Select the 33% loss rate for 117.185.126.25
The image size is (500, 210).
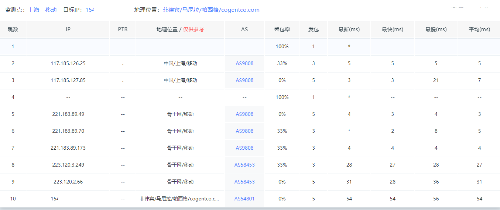(x=282, y=63)
